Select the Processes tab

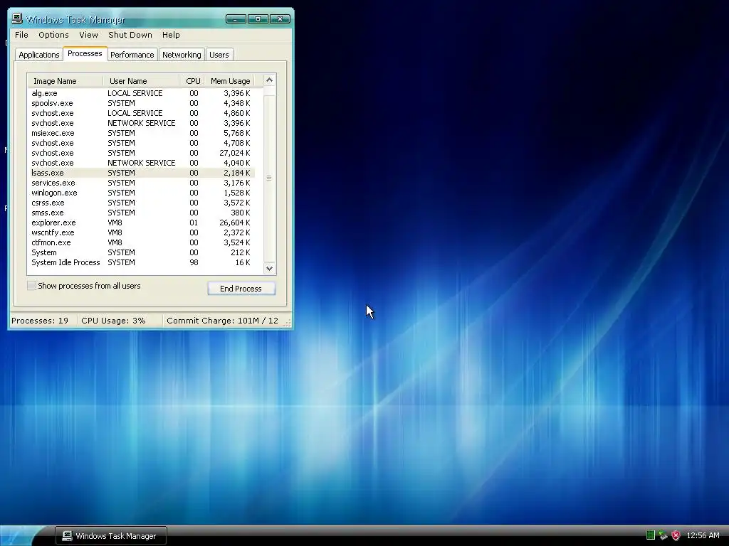[x=85, y=54]
